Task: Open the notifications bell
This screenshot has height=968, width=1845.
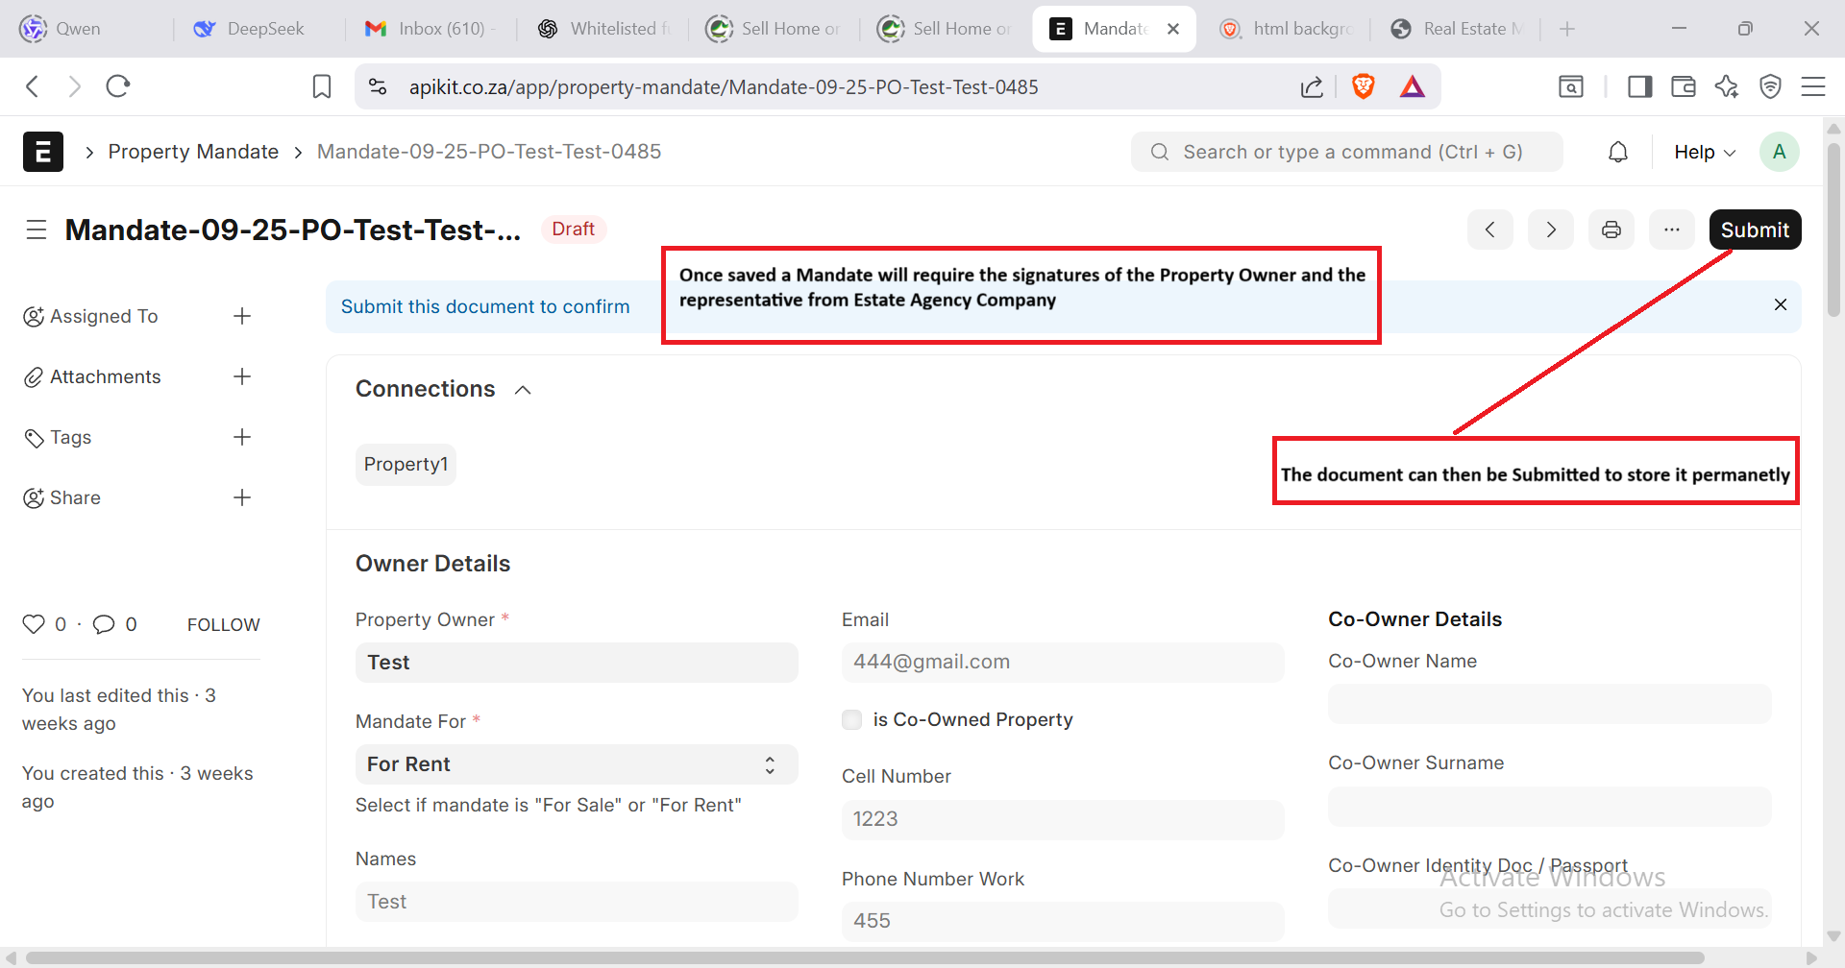Action: [x=1618, y=152]
